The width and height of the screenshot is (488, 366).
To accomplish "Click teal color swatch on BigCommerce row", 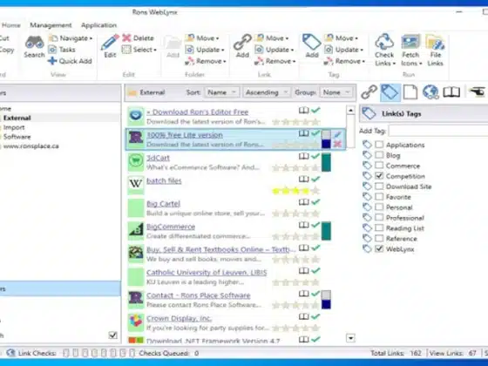I will coord(326,231).
